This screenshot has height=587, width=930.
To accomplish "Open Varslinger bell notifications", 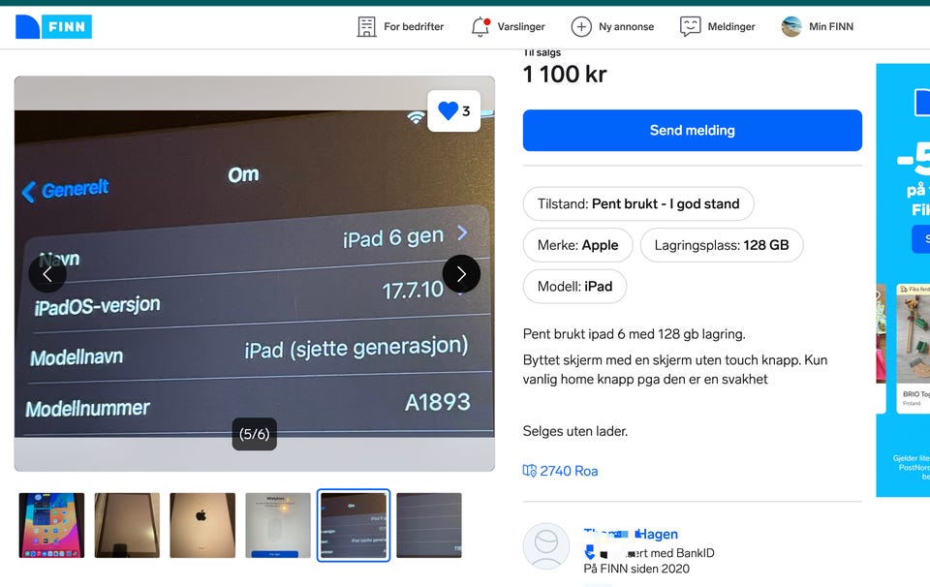I will click(480, 27).
